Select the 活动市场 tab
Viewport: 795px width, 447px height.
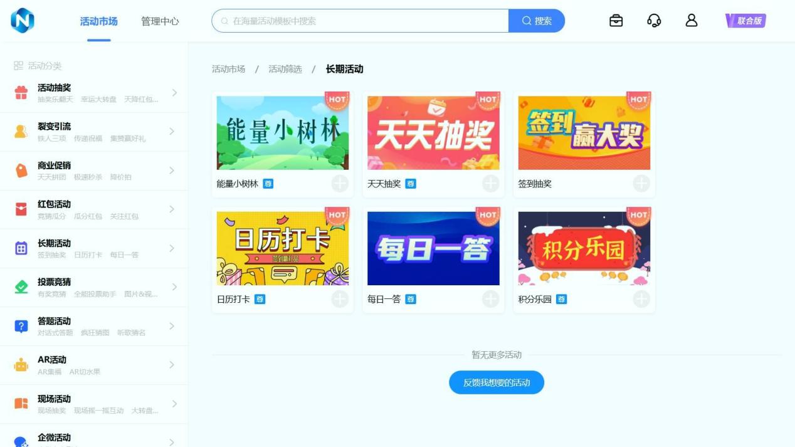[x=99, y=21]
